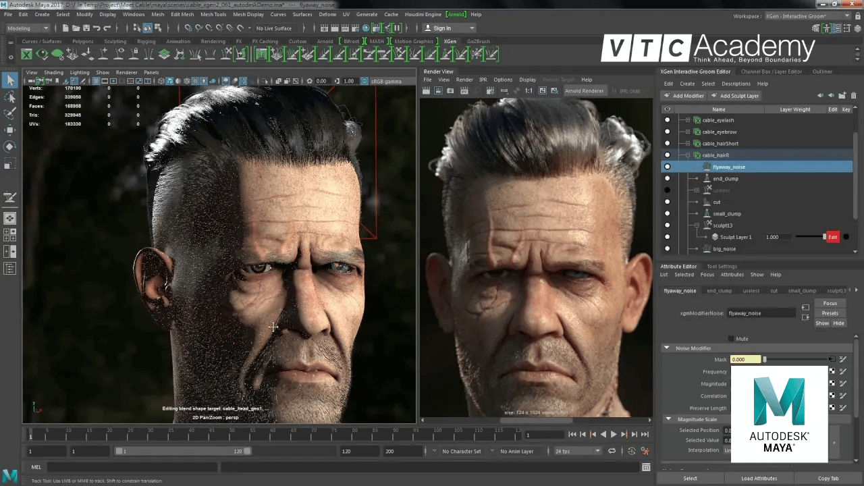
Task: Click the 1:1 zoom icon in Render View
Action: pyautogui.click(x=527, y=91)
